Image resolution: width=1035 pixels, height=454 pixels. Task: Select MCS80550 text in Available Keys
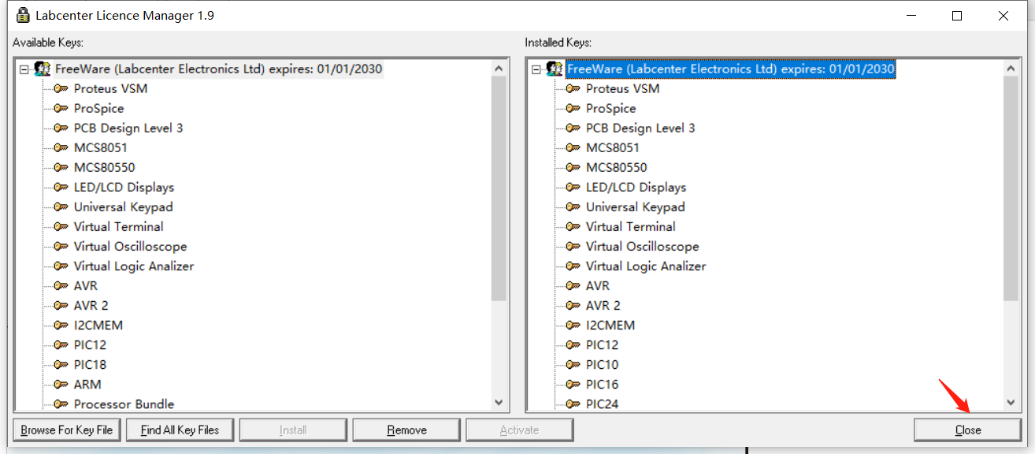point(104,167)
